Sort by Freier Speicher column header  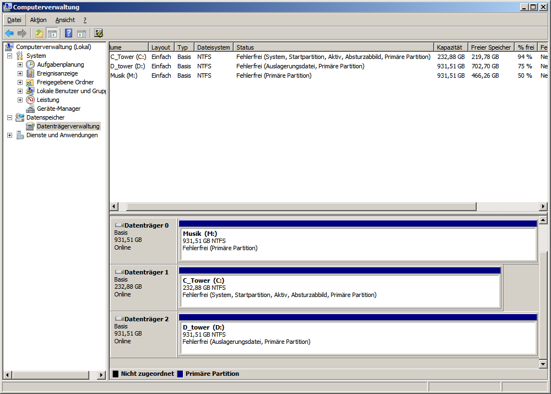pyautogui.click(x=491, y=47)
